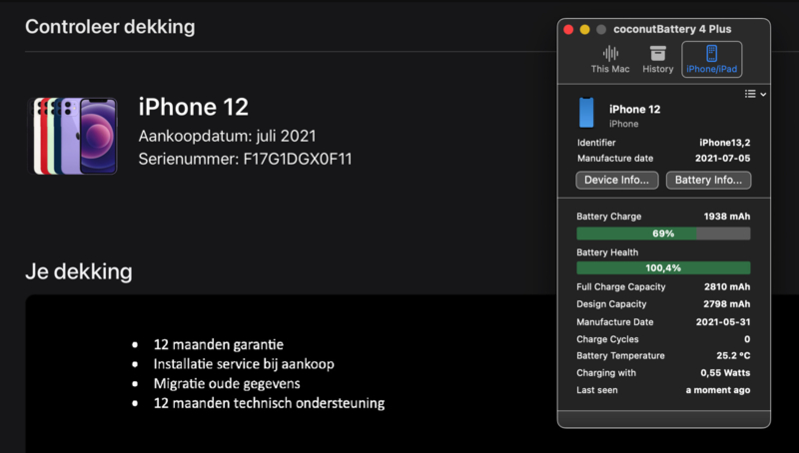Select the iPhone/iPad tab
Image resolution: width=799 pixels, height=453 pixels.
coord(711,60)
